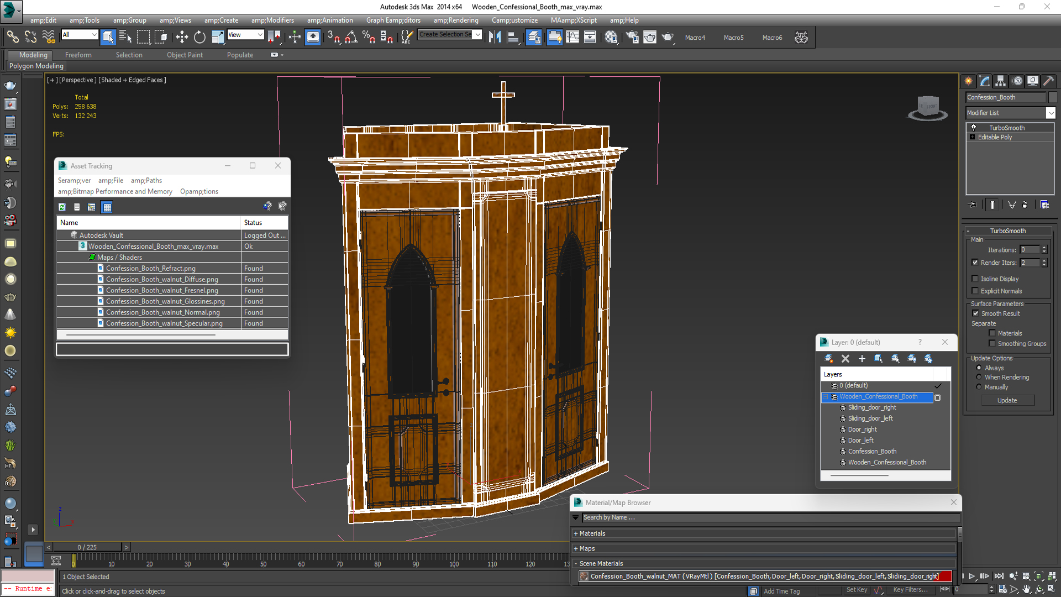The width and height of the screenshot is (1061, 597).
Task: Enable Separate by Materials checkbox
Action: (x=992, y=333)
